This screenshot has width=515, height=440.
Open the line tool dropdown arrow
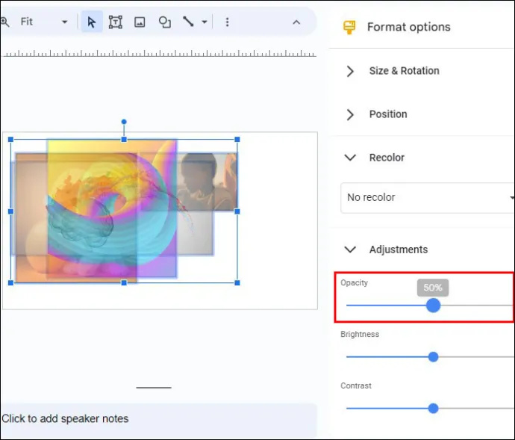coord(205,22)
